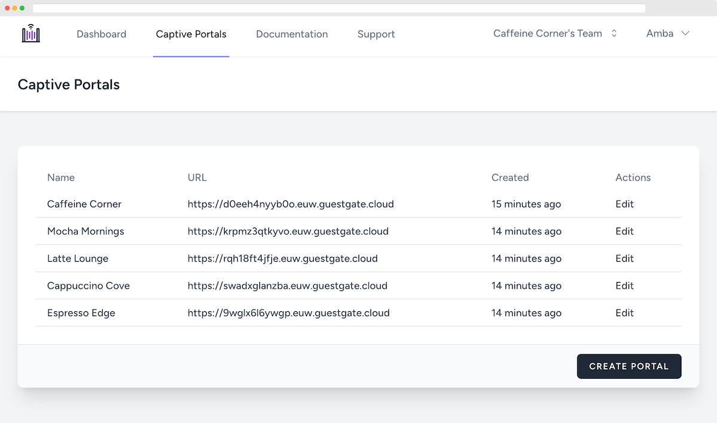Screen dimensions: 717x423
Task: Switch to the Dashboard tab
Action: pos(101,34)
